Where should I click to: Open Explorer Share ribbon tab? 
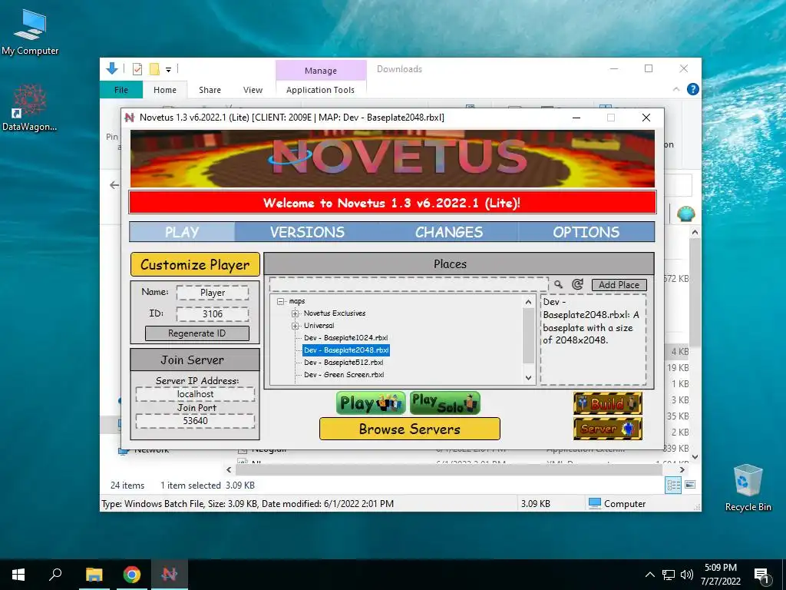(x=210, y=90)
